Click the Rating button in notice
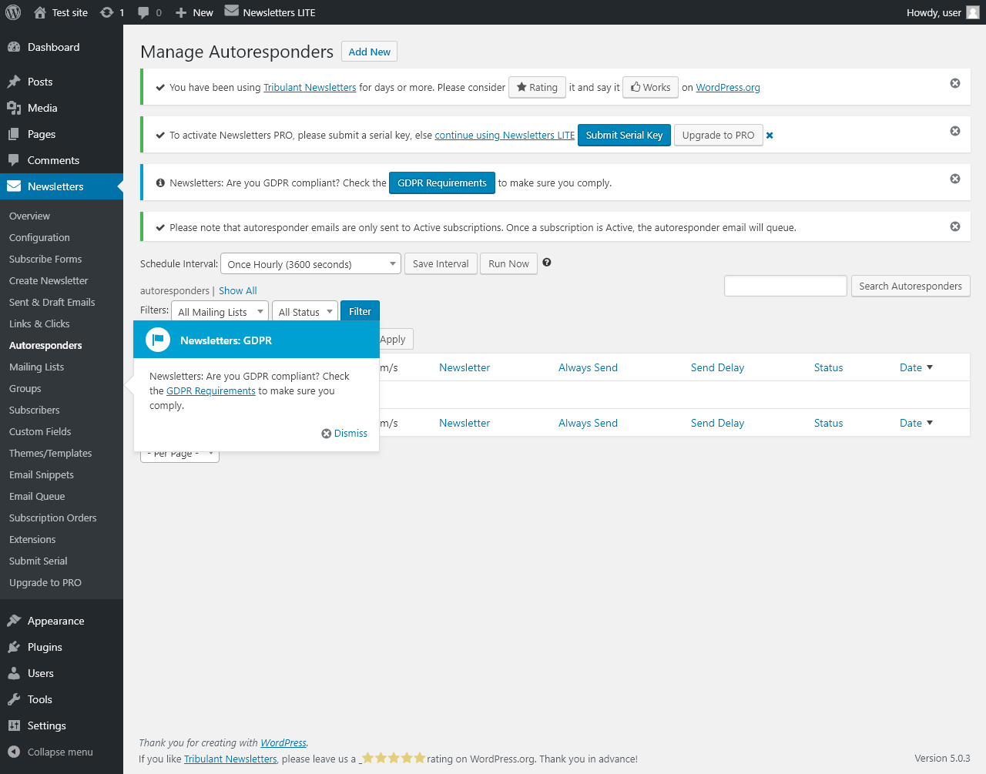The height and width of the screenshot is (774, 986). pos(538,87)
